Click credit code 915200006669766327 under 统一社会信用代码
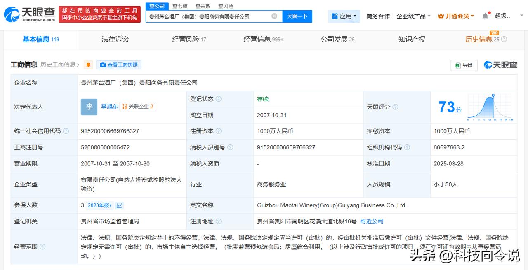Screen dimensions: 528x270 [110, 131]
